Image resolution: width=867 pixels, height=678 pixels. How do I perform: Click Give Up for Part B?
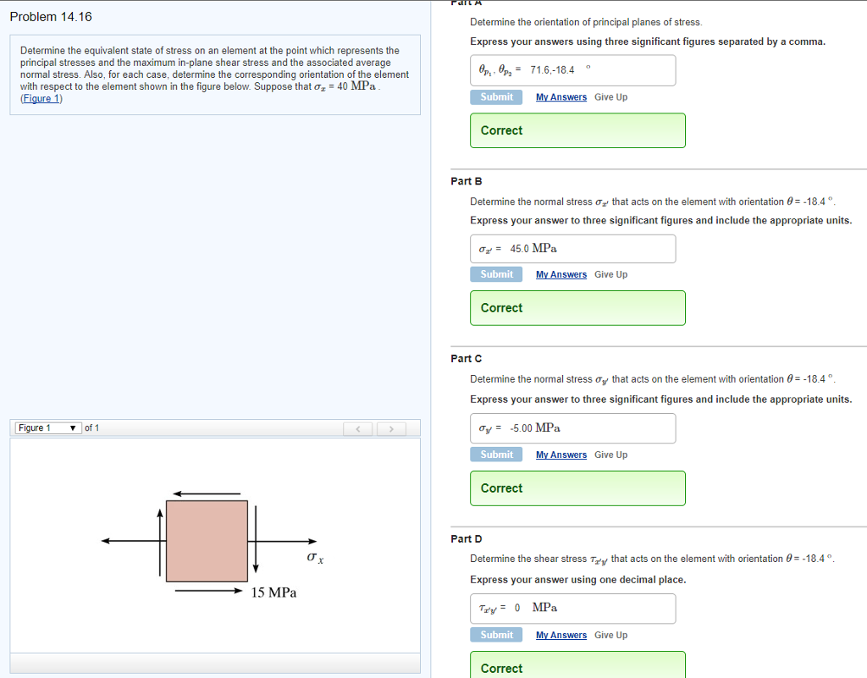point(610,274)
